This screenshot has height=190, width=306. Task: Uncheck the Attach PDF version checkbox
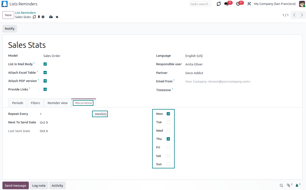45,81
